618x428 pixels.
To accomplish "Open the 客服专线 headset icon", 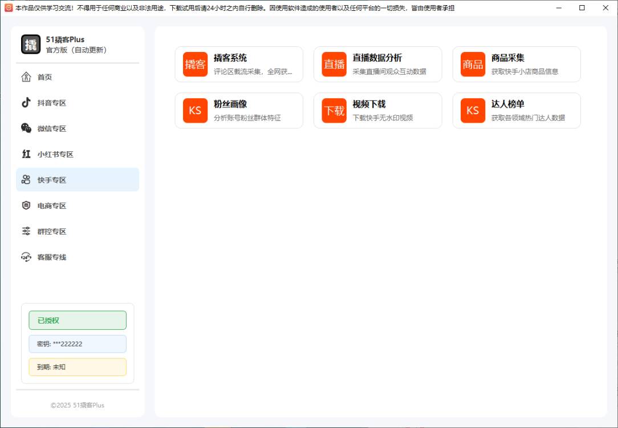I will click(26, 257).
